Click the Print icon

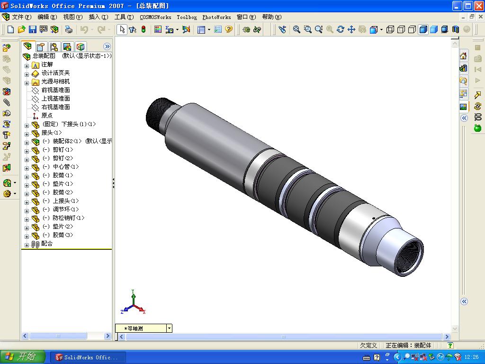(x=69, y=29)
